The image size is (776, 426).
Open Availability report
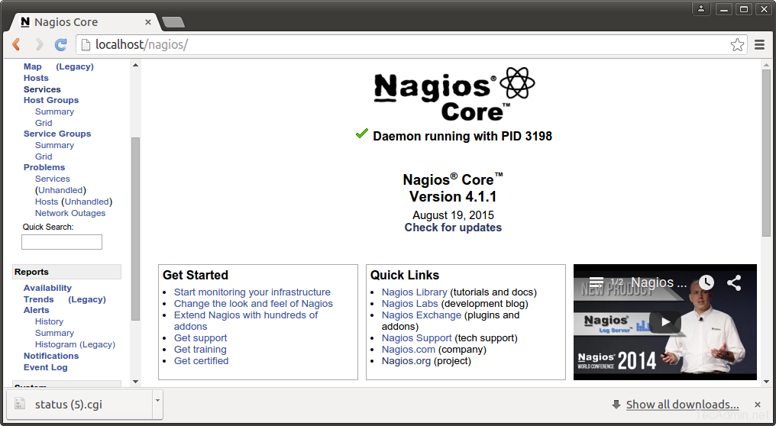point(47,288)
